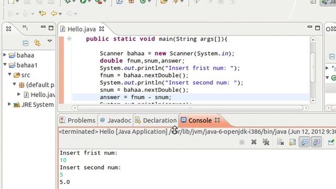Click the previous annotation toolbar icon
The image size is (336, 189).
(x=25, y=14)
